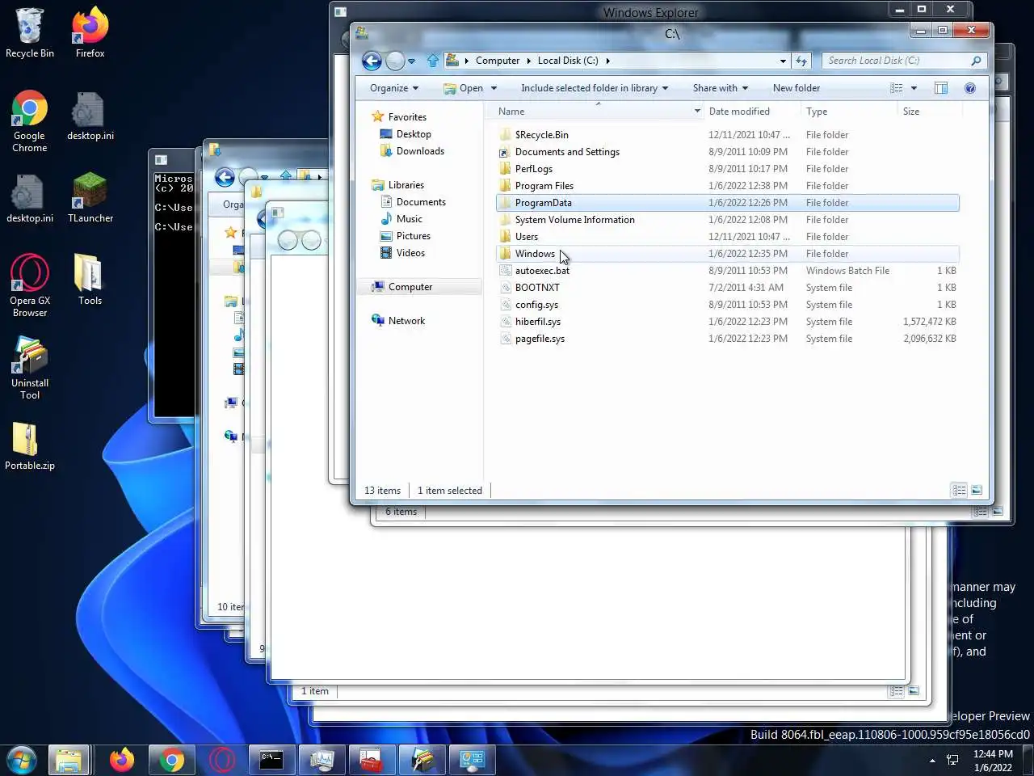Screen dimensions: 1034x776
Task: Select the Windows folder
Action: pyautogui.click(x=727, y=254)
